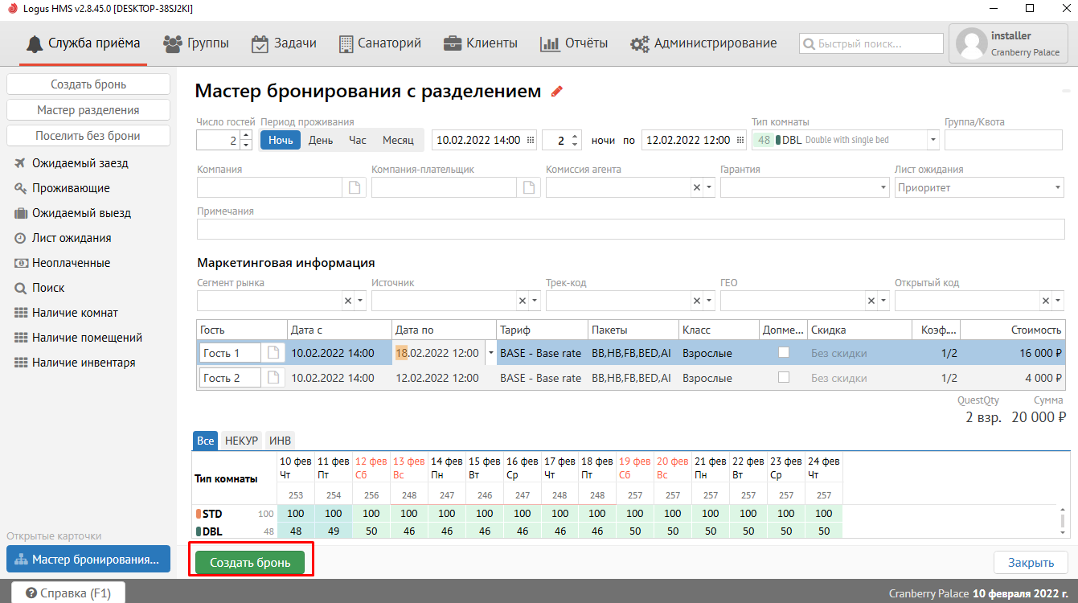Click the Закрыть button
This screenshot has width=1078, height=603.
pos(1031,563)
